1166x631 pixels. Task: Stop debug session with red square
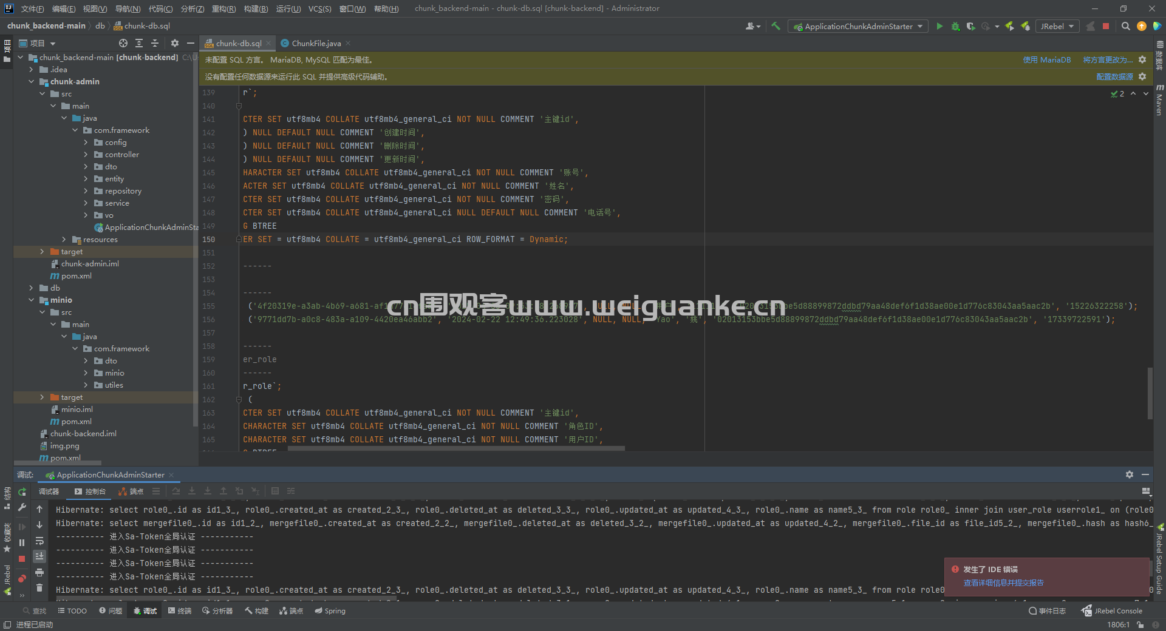point(22,558)
